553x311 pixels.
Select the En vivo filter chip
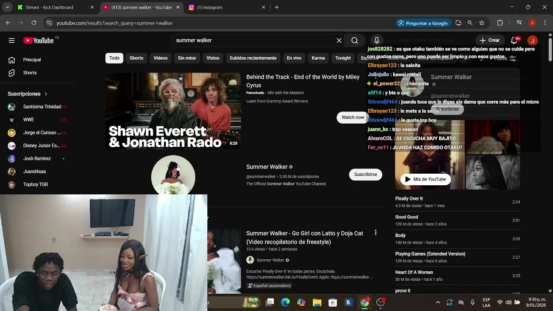294,58
